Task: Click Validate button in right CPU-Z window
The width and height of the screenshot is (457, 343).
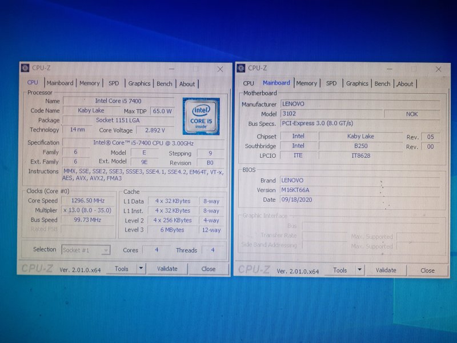Action: point(386,270)
